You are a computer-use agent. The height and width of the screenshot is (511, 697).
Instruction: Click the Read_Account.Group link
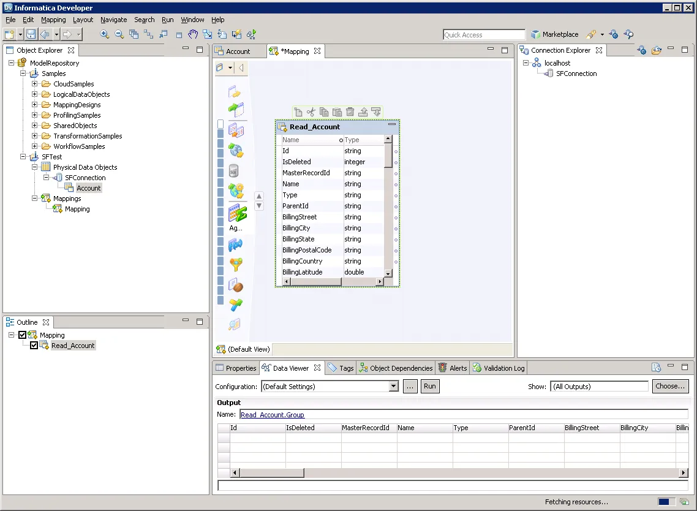tap(272, 415)
